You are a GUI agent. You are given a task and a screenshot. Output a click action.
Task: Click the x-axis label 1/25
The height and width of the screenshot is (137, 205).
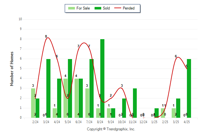pyautogui.click(x=154, y=122)
